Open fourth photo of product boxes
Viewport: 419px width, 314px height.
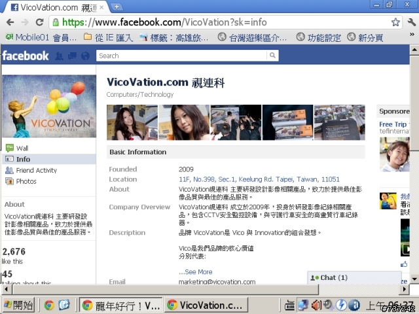(287, 122)
